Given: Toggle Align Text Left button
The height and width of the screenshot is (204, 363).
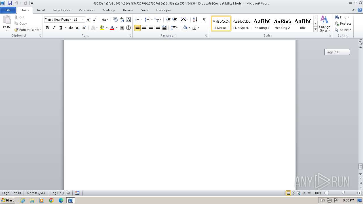Looking at the screenshot, I should pyautogui.click(x=138, y=28).
